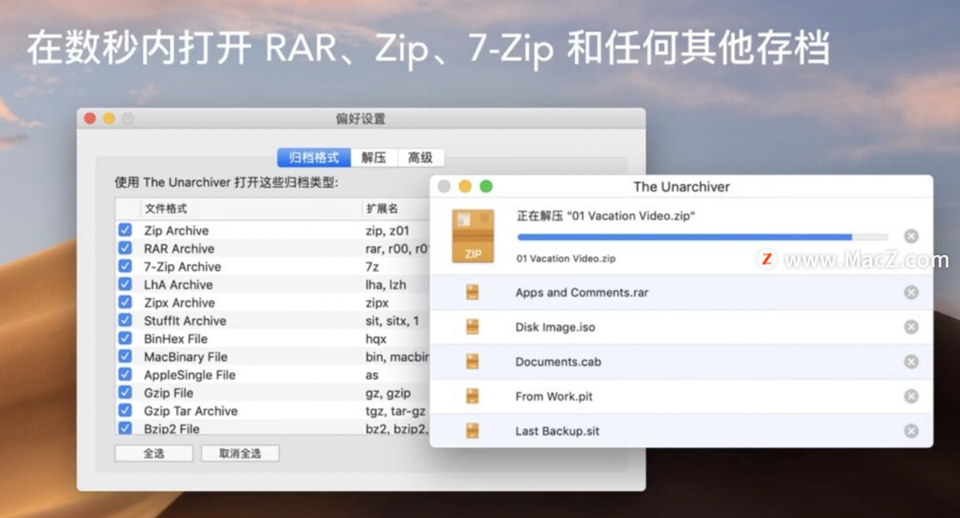This screenshot has height=518, width=960.
Task: Minimize The Unarchiver window with yellow button
Action: point(465,186)
